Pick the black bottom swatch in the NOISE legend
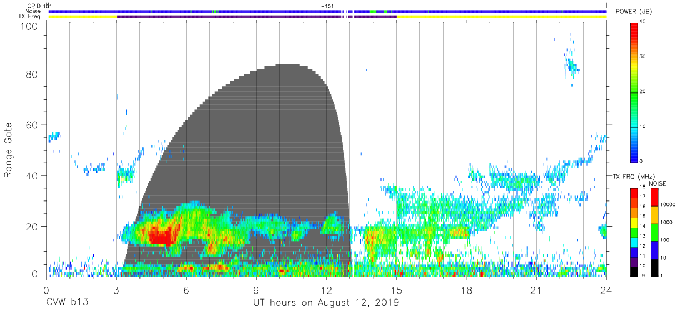 [654, 267]
